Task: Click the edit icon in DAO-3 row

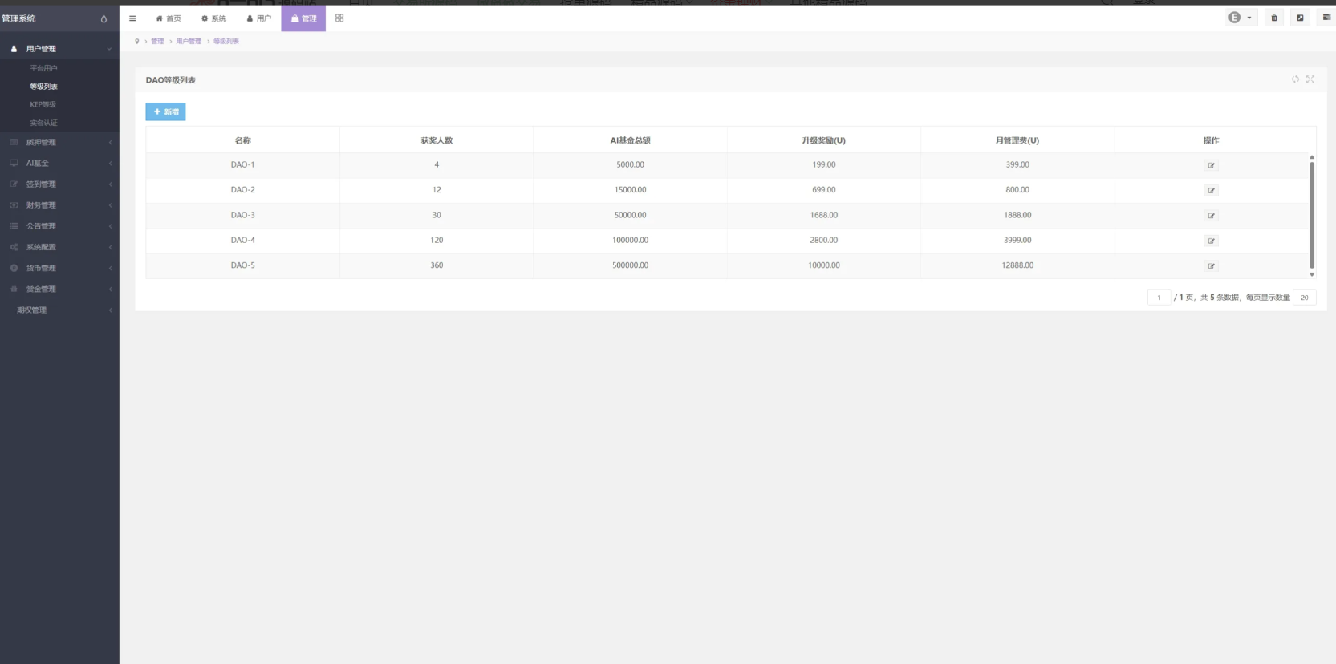Action: pos(1211,216)
